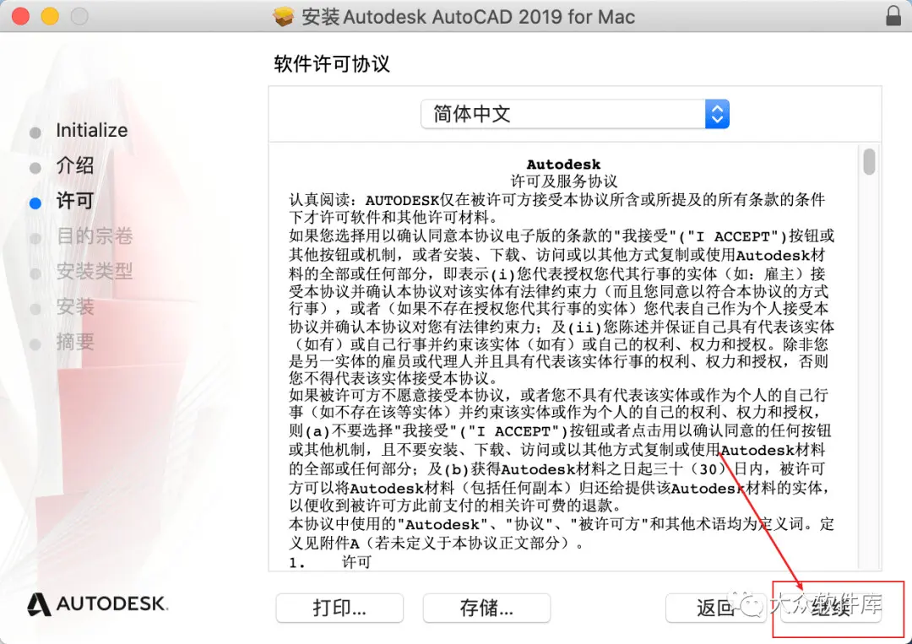Viewport: 912px width, 644px height.
Task: Select the 介绍 step in the sidebar
Action: click(x=75, y=165)
